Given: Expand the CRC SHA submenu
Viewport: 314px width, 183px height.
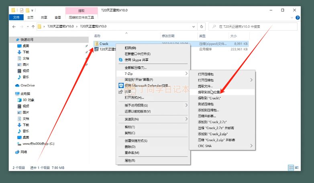Looking at the screenshot, I should coord(252,146).
